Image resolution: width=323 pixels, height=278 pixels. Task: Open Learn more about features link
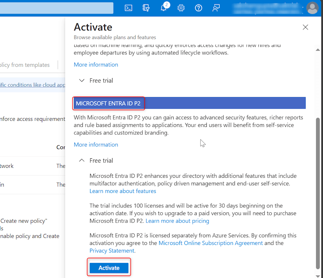click(123, 191)
